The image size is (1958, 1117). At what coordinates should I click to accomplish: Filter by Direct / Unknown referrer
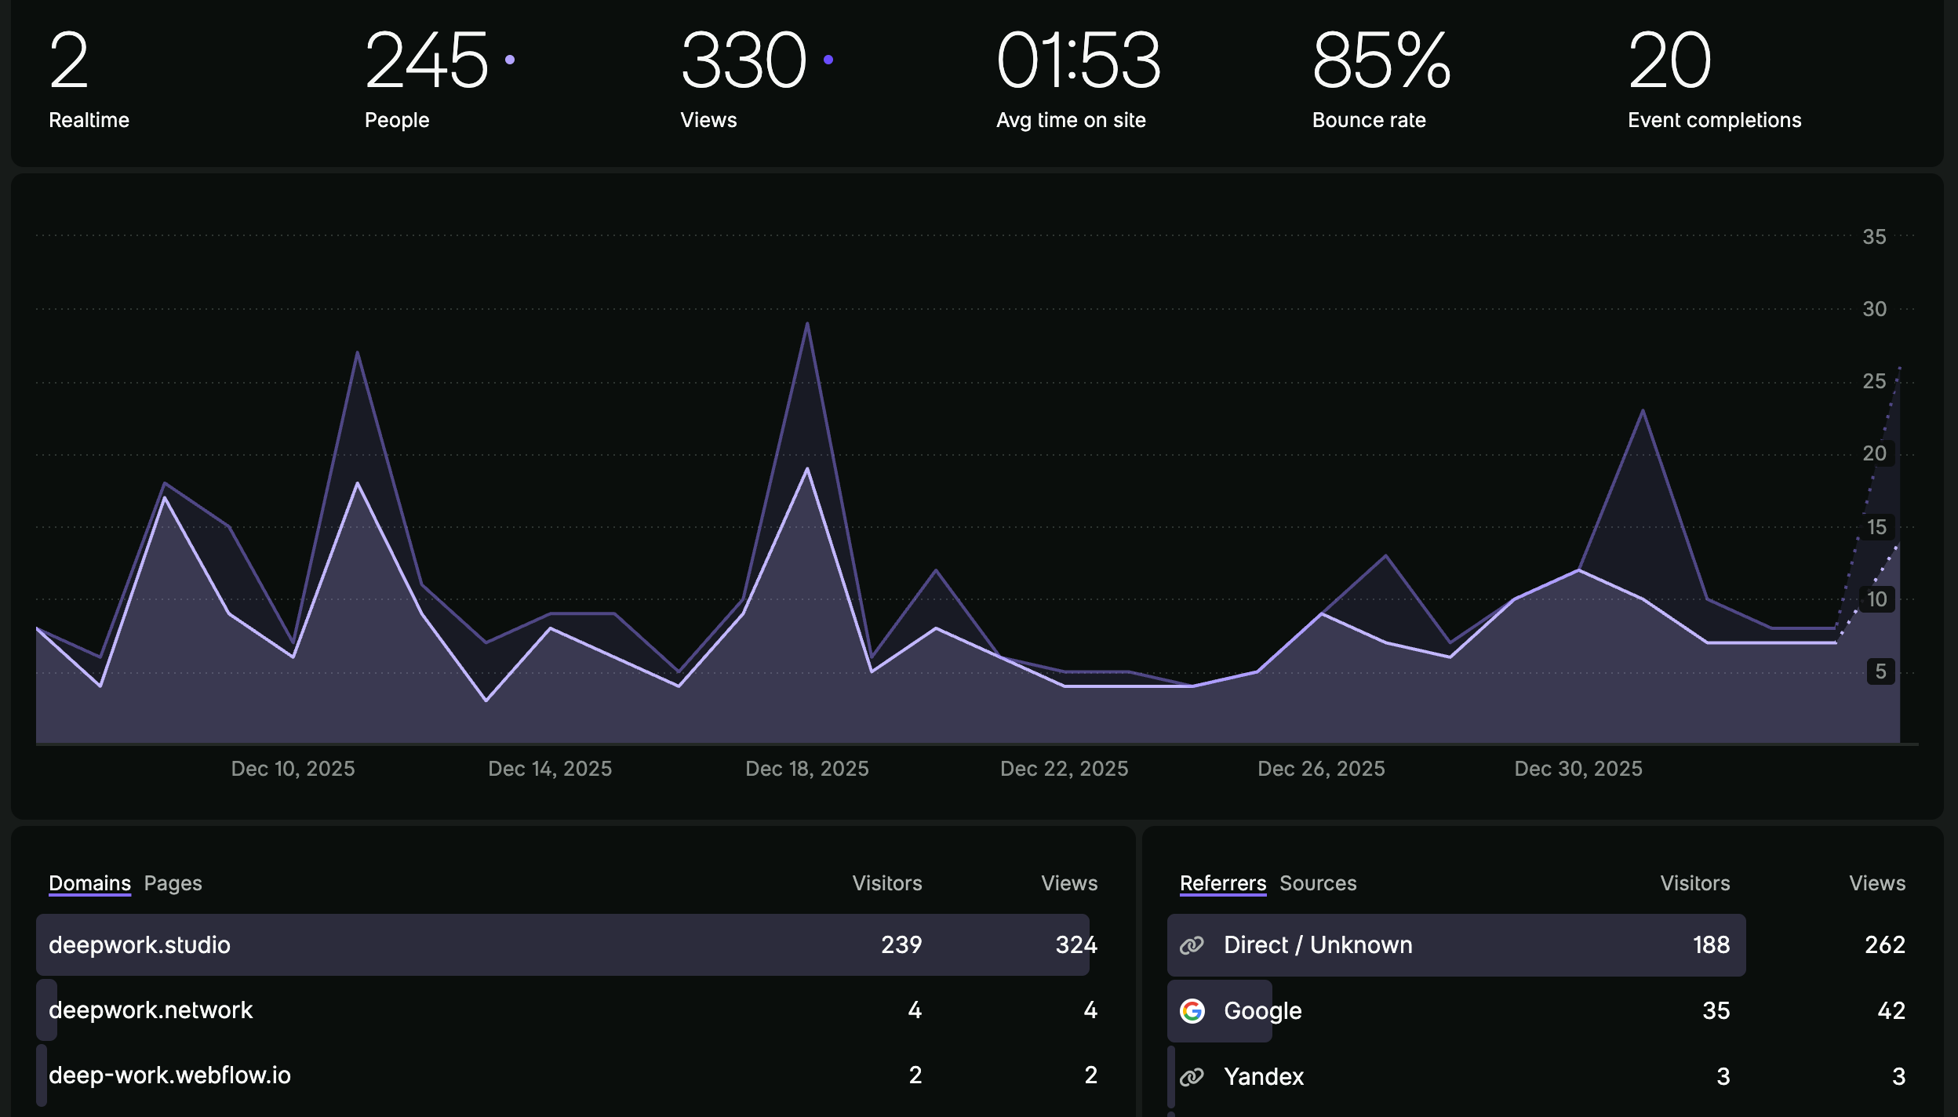pos(1318,945)
